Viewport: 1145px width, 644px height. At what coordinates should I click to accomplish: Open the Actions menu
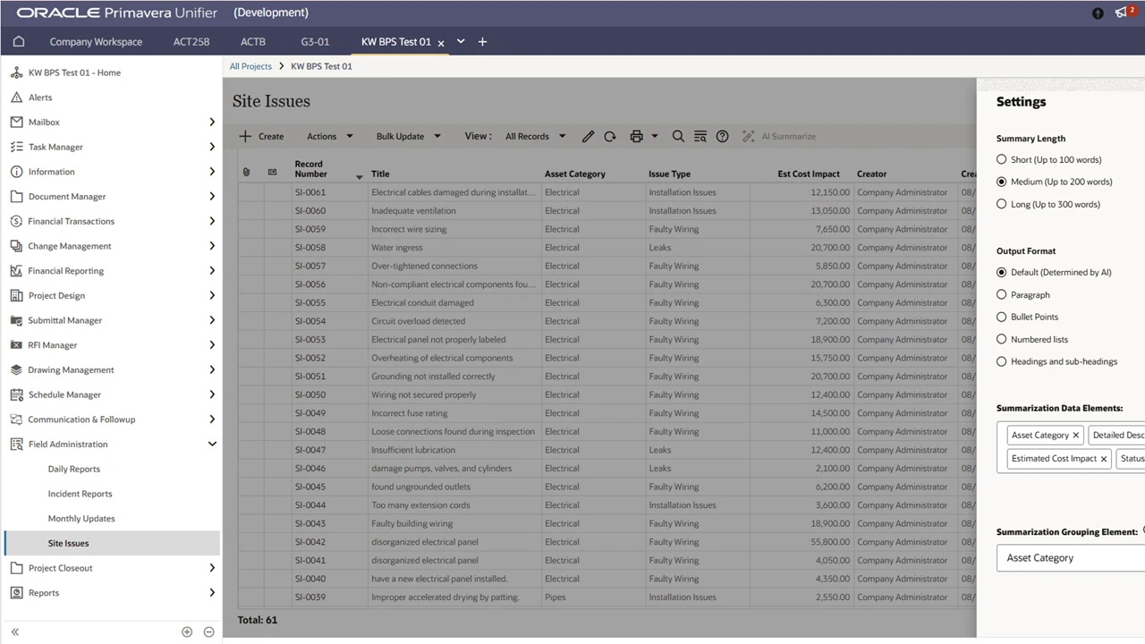coord(328,136)
